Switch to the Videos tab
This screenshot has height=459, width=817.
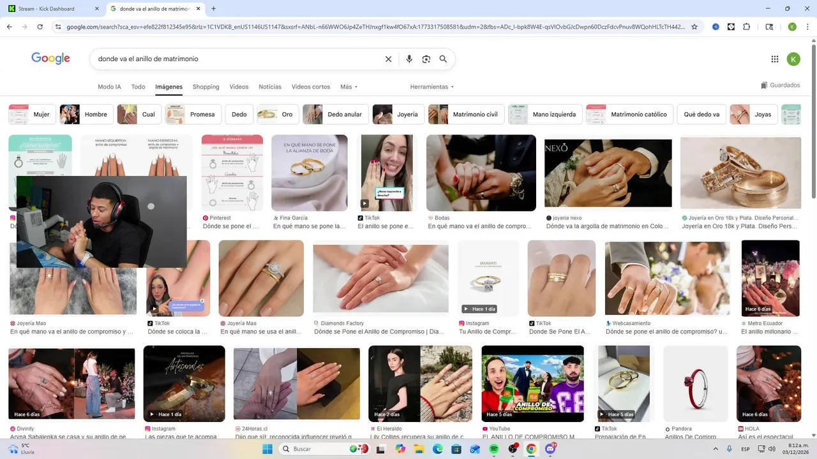click(x=239, y=87)
